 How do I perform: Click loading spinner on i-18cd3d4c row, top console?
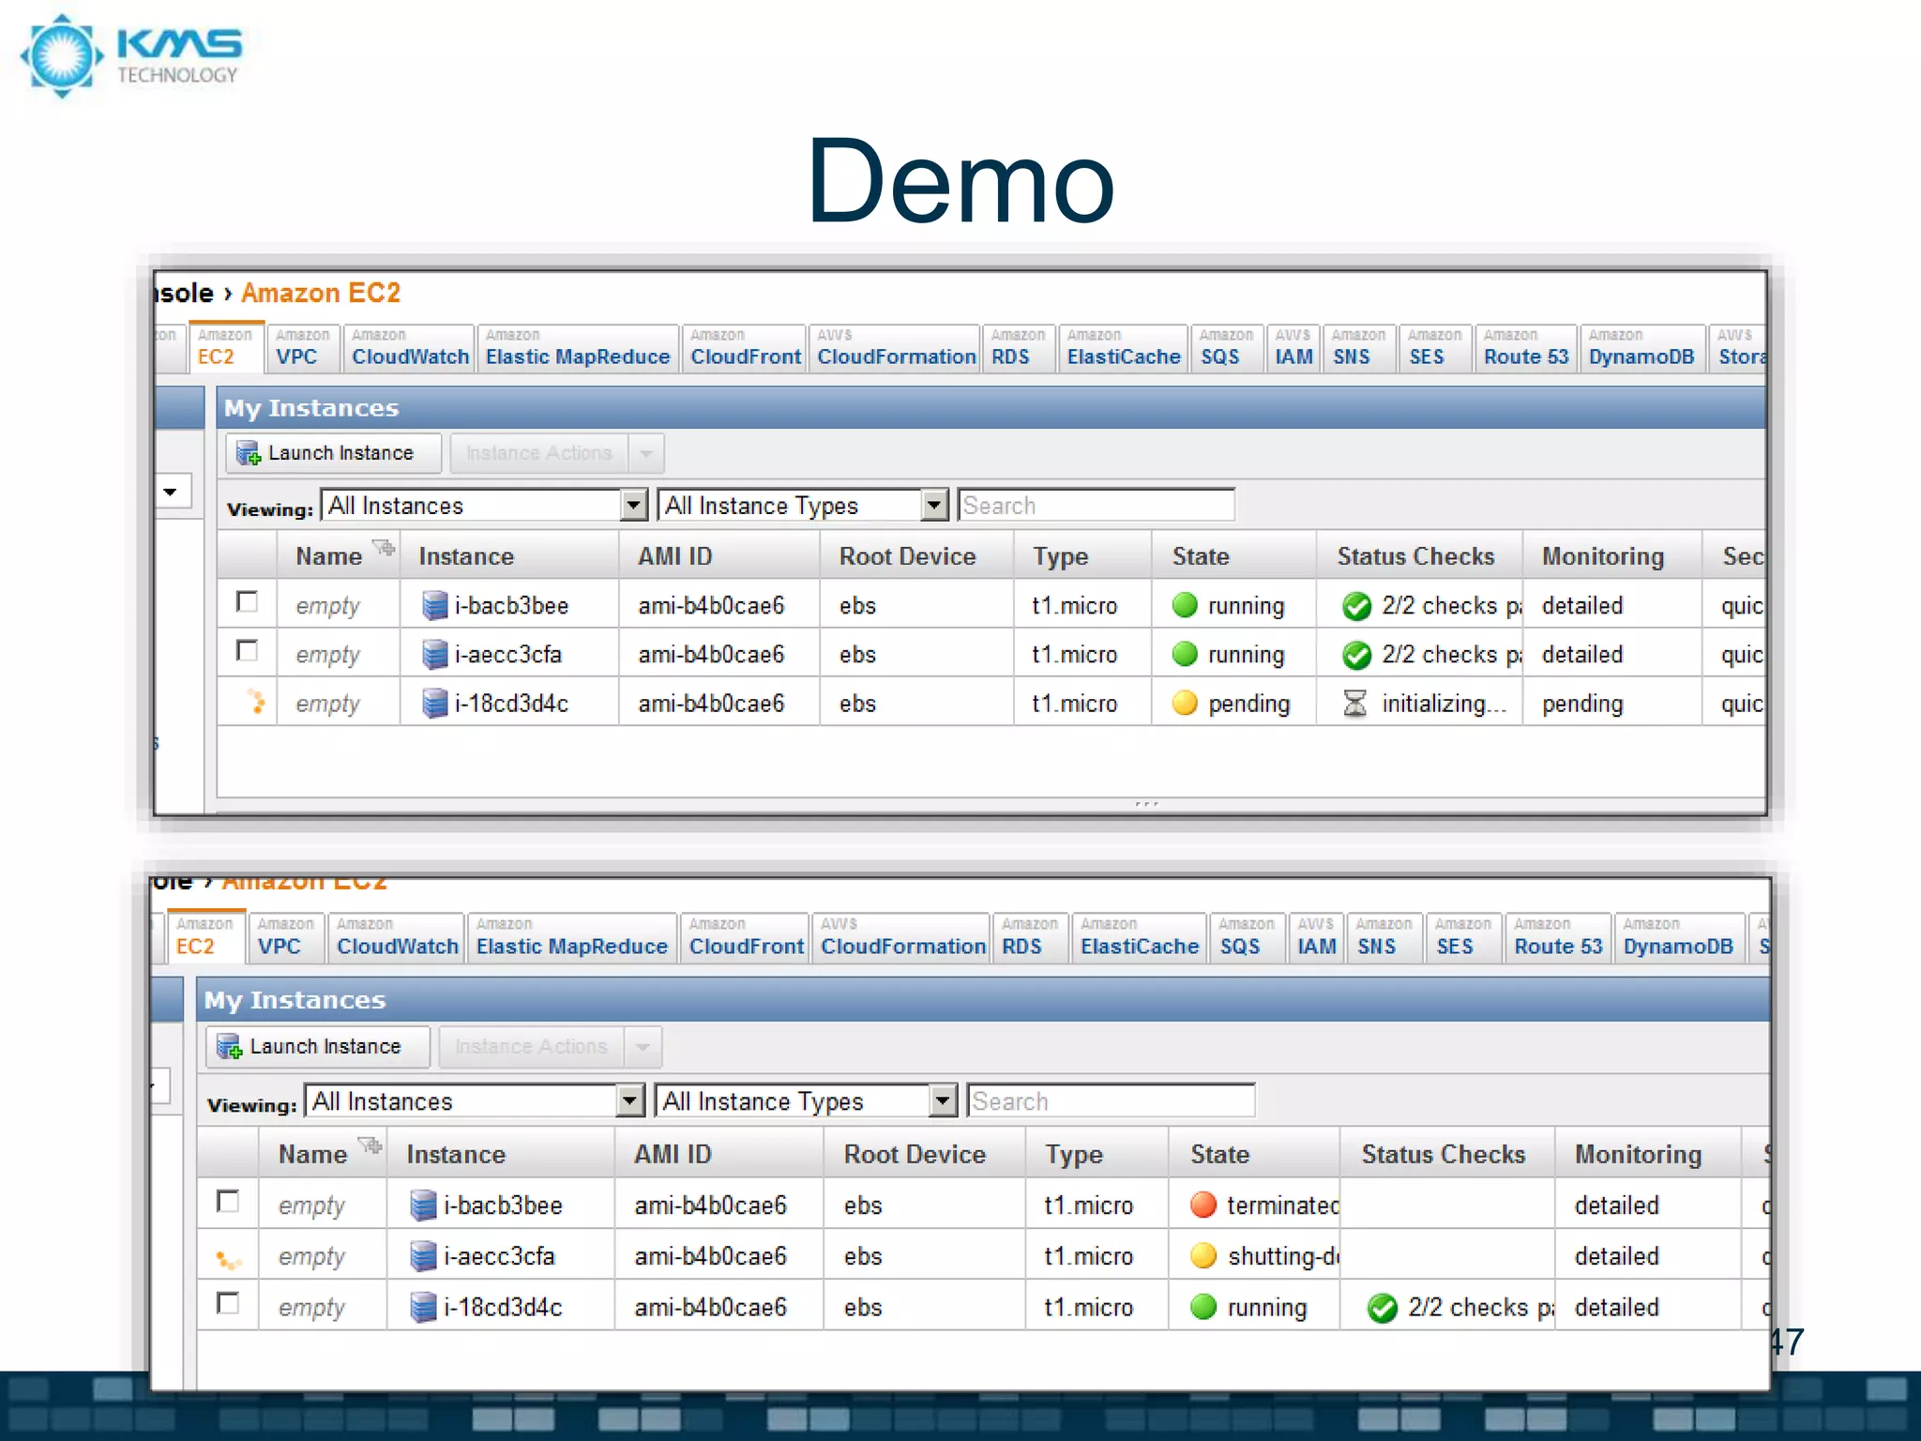click(256, 701)
